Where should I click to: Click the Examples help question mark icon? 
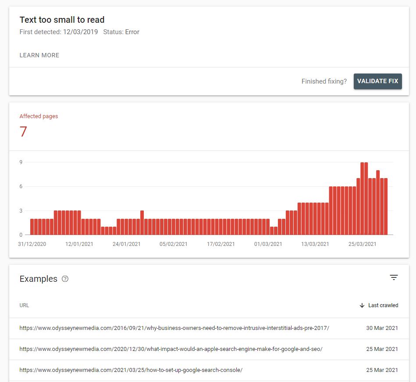pyautogui.click(x=65, y=279)
